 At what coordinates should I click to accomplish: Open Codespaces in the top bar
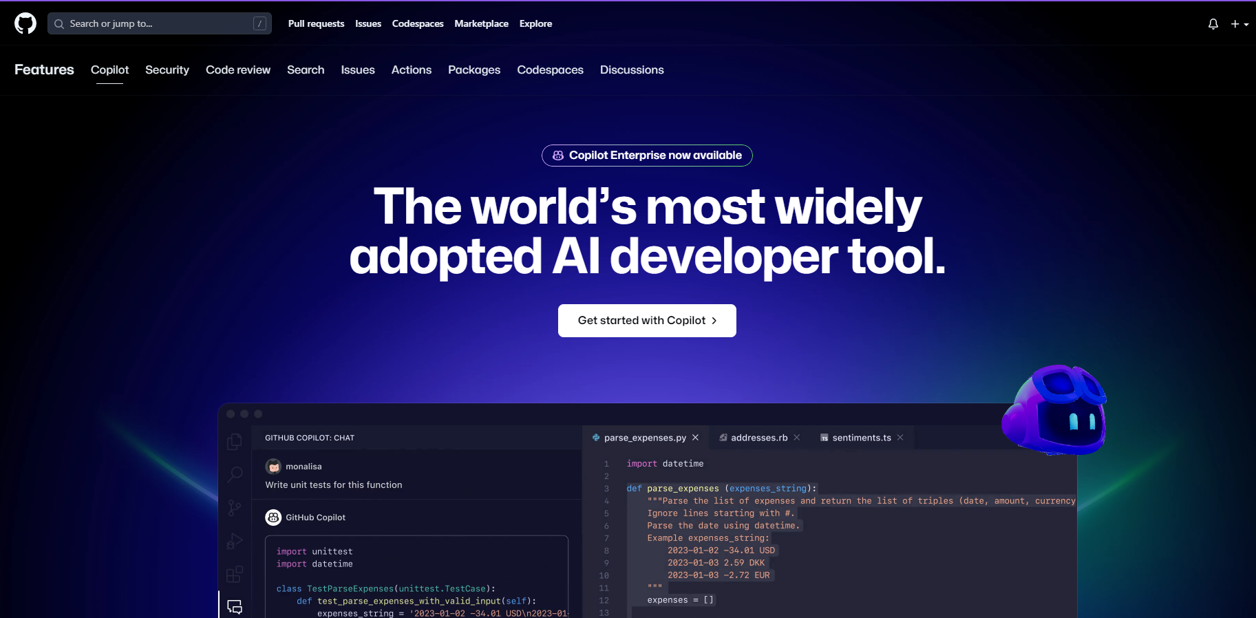click(x=418, y=23)
